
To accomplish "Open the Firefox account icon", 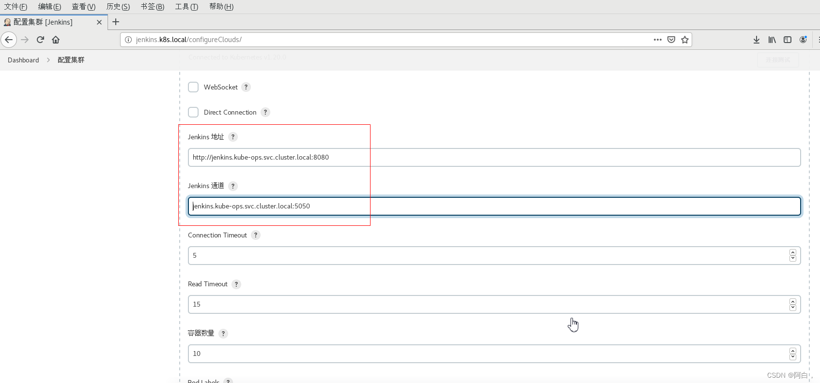I will (x=803, y=40).
